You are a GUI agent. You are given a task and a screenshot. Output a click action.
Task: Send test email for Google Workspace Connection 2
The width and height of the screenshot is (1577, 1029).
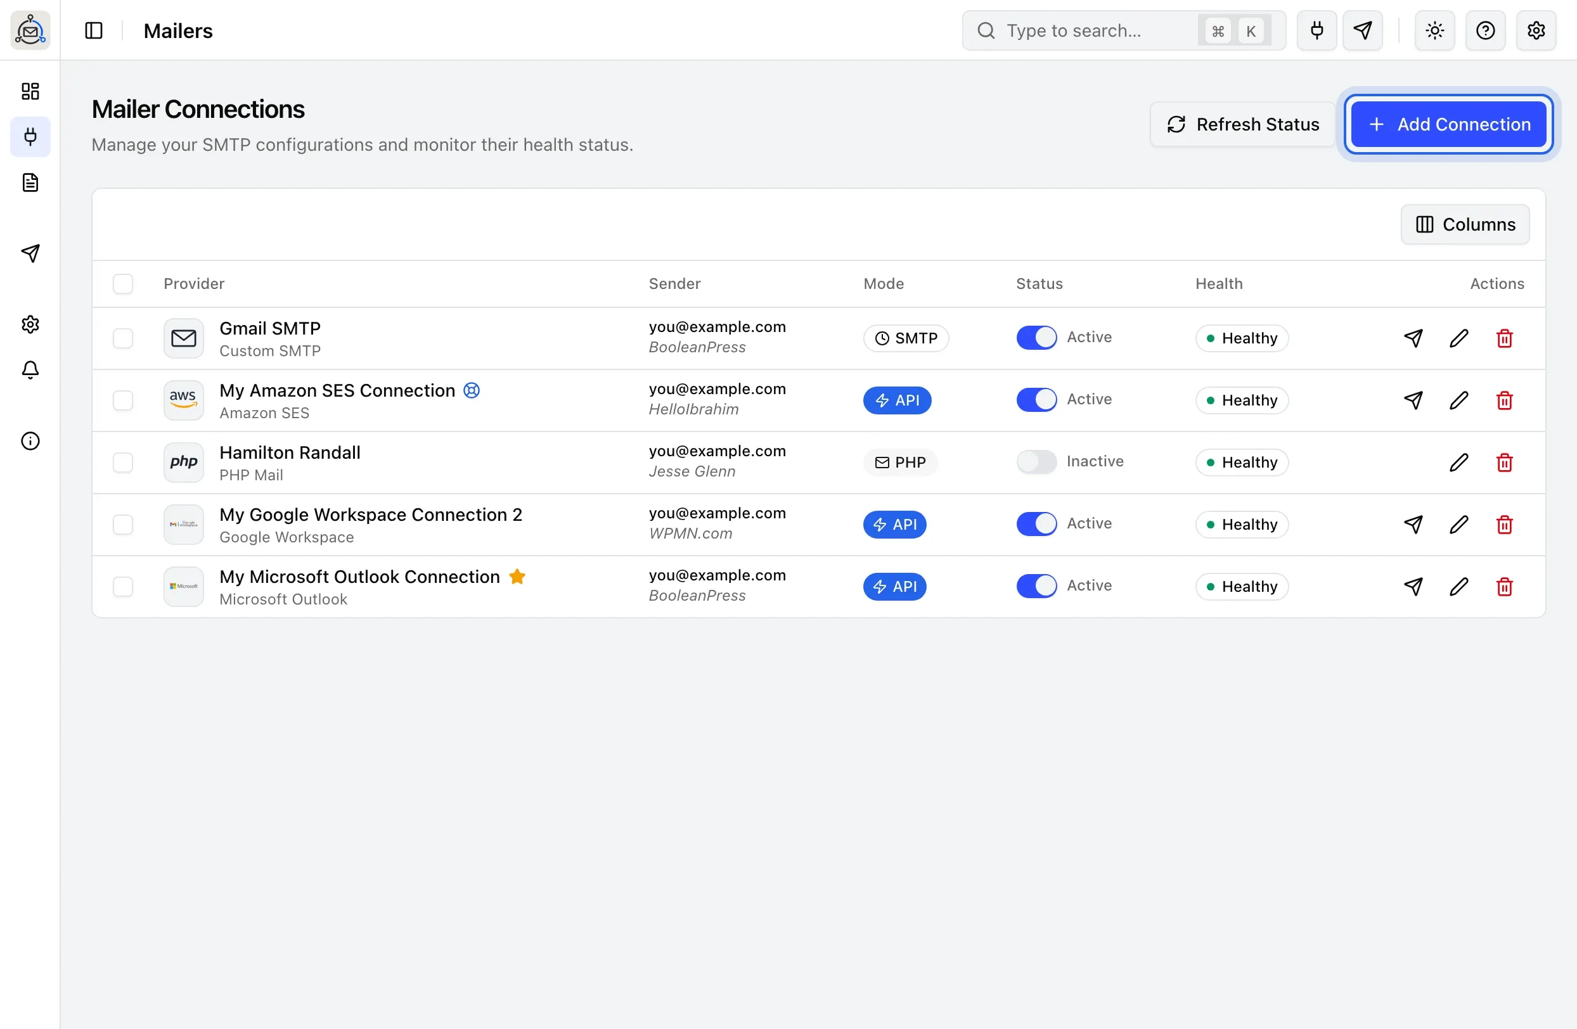[1413, 525]
